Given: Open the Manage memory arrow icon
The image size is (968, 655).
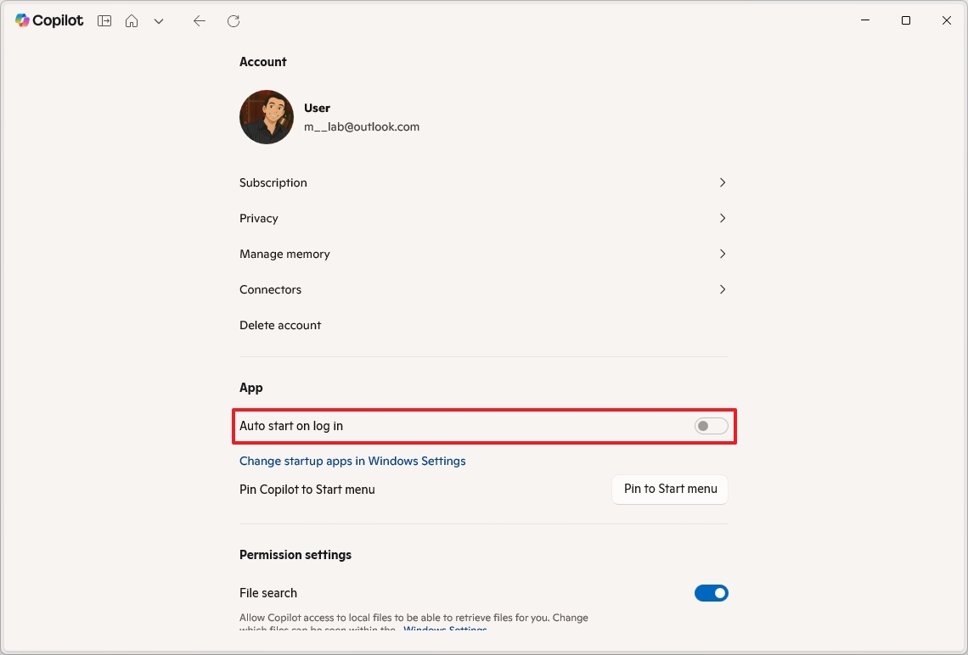Looking at the screenshot, I should tap(723, 254).
